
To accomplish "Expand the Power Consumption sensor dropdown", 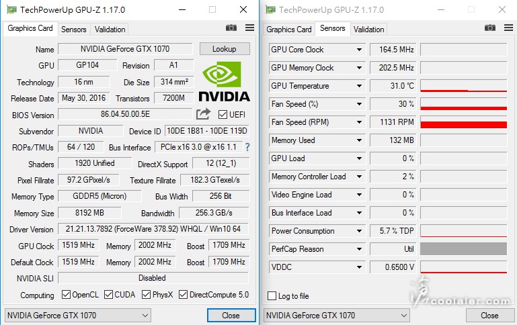I will coord(359,231).
